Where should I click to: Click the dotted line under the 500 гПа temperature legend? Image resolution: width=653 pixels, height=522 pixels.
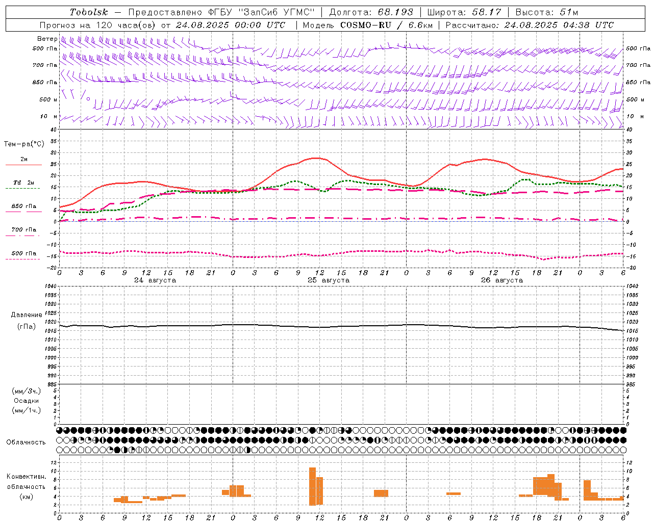pyautogui.click(x=22, y=259)
